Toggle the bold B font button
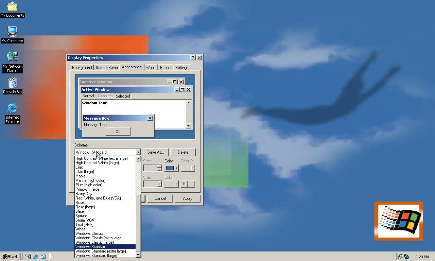 [184, 184]
